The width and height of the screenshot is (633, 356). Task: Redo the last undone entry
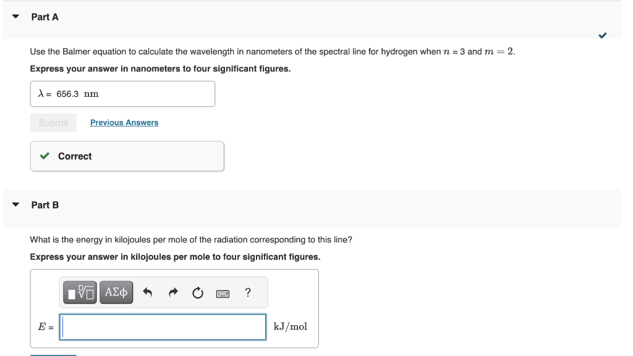(x=173, y=292)
